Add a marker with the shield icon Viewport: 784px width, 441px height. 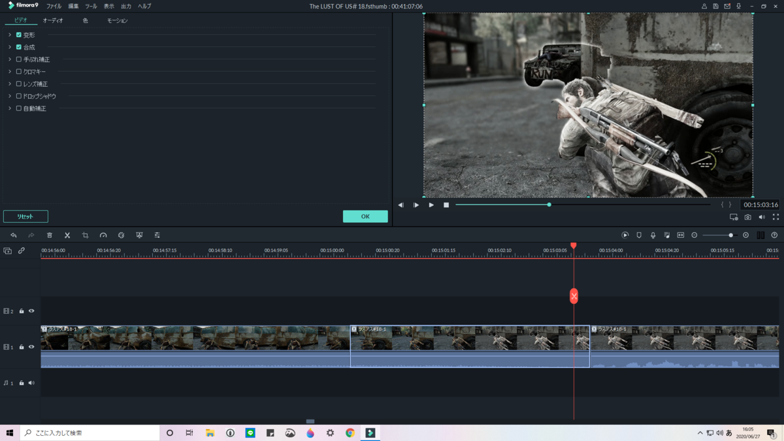point(639,235)
